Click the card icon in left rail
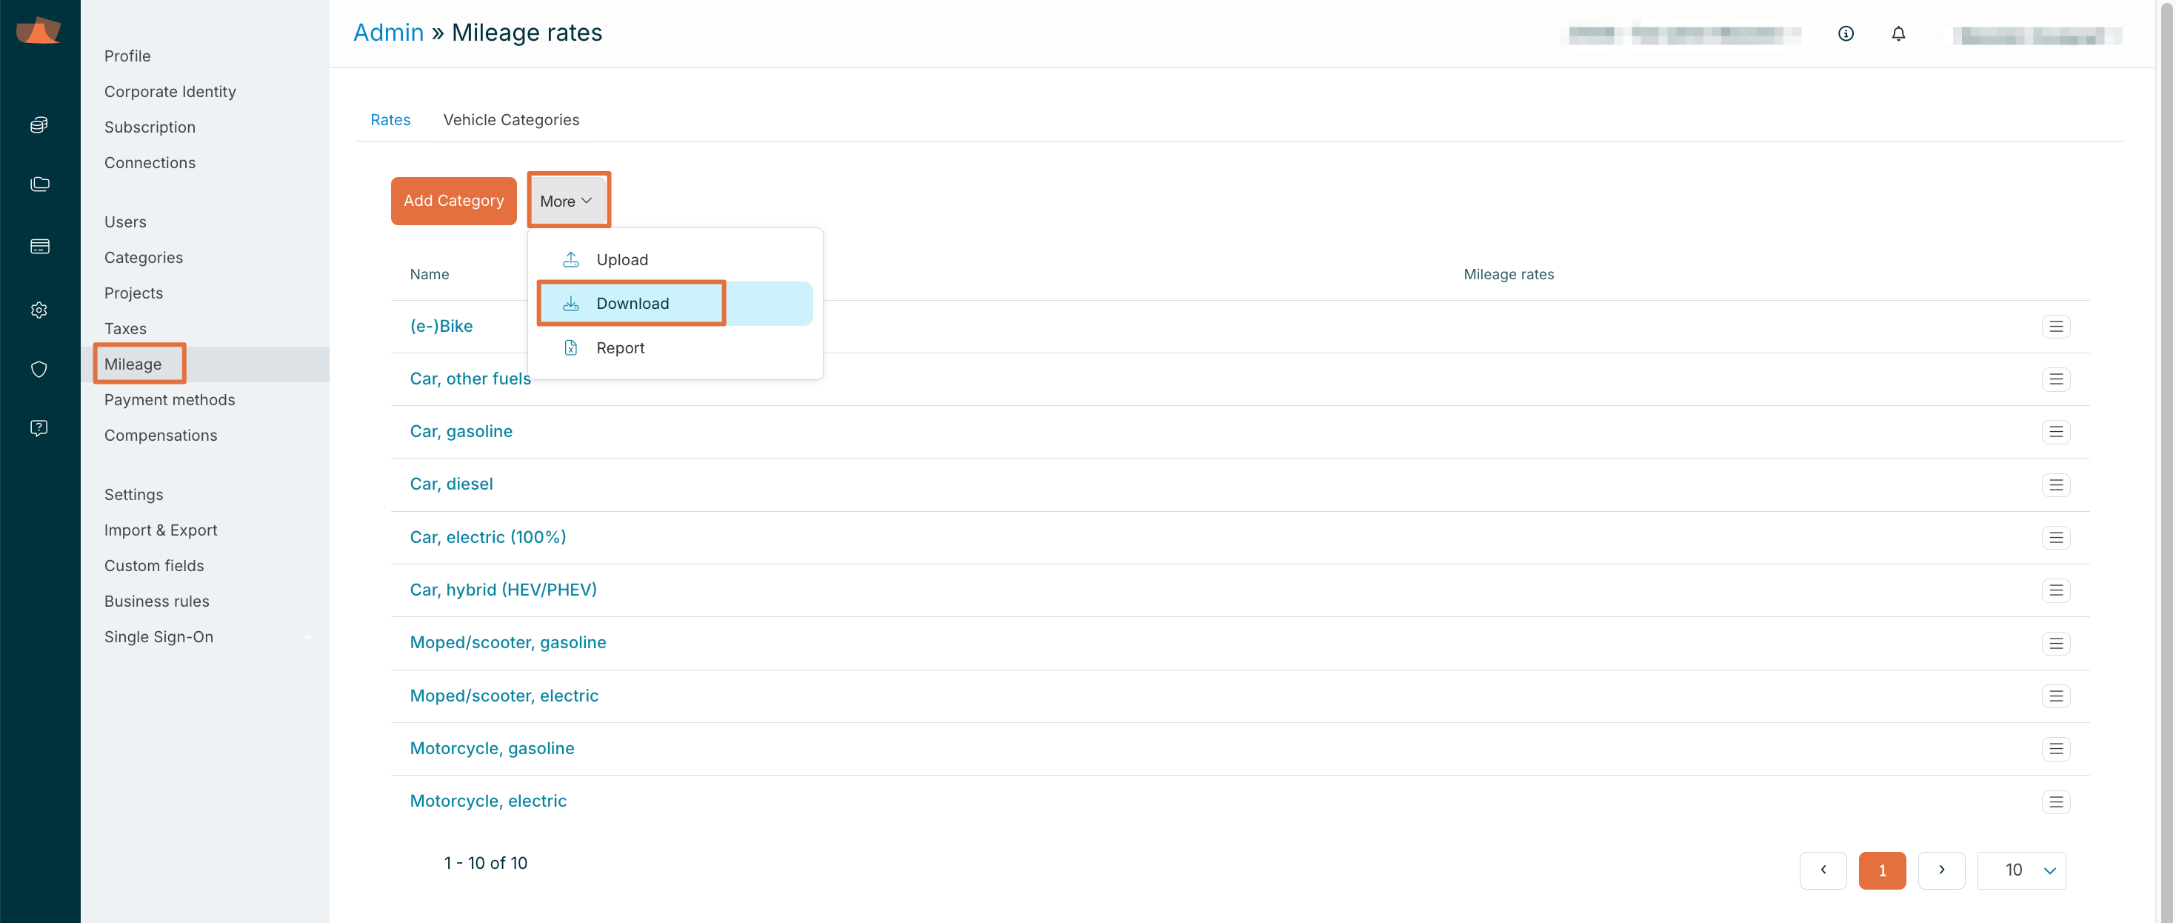 click(x=39, y=246)
